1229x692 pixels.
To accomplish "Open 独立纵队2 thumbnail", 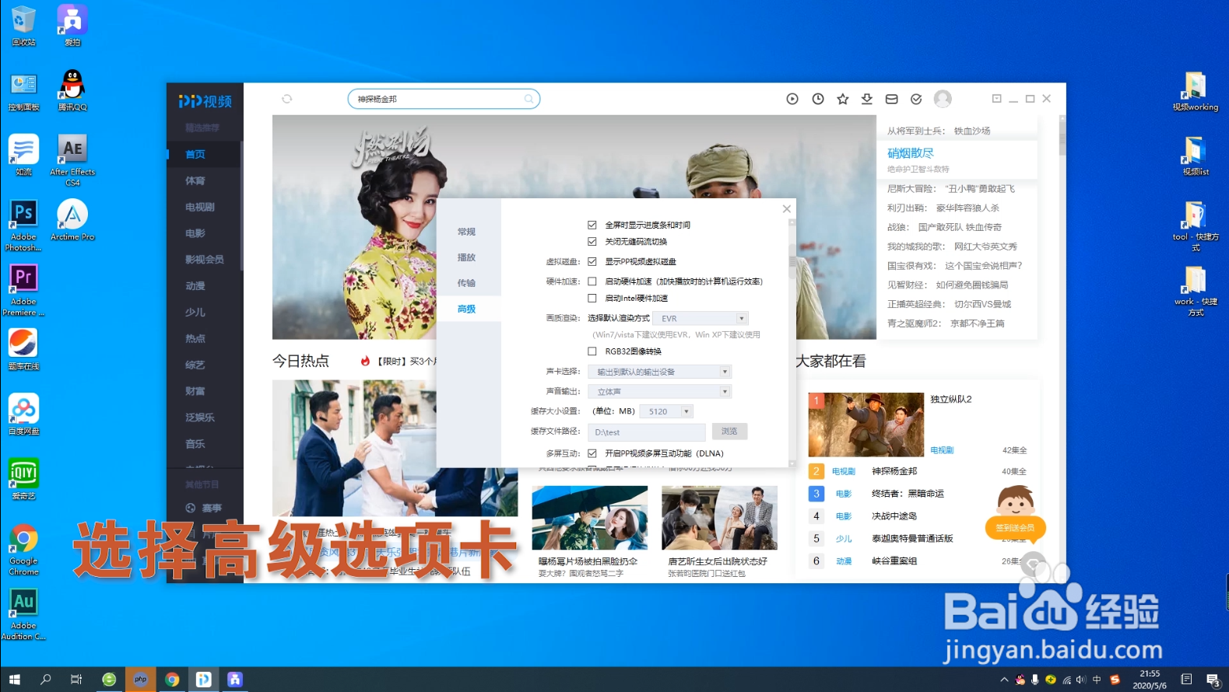I will coord(866,425).
